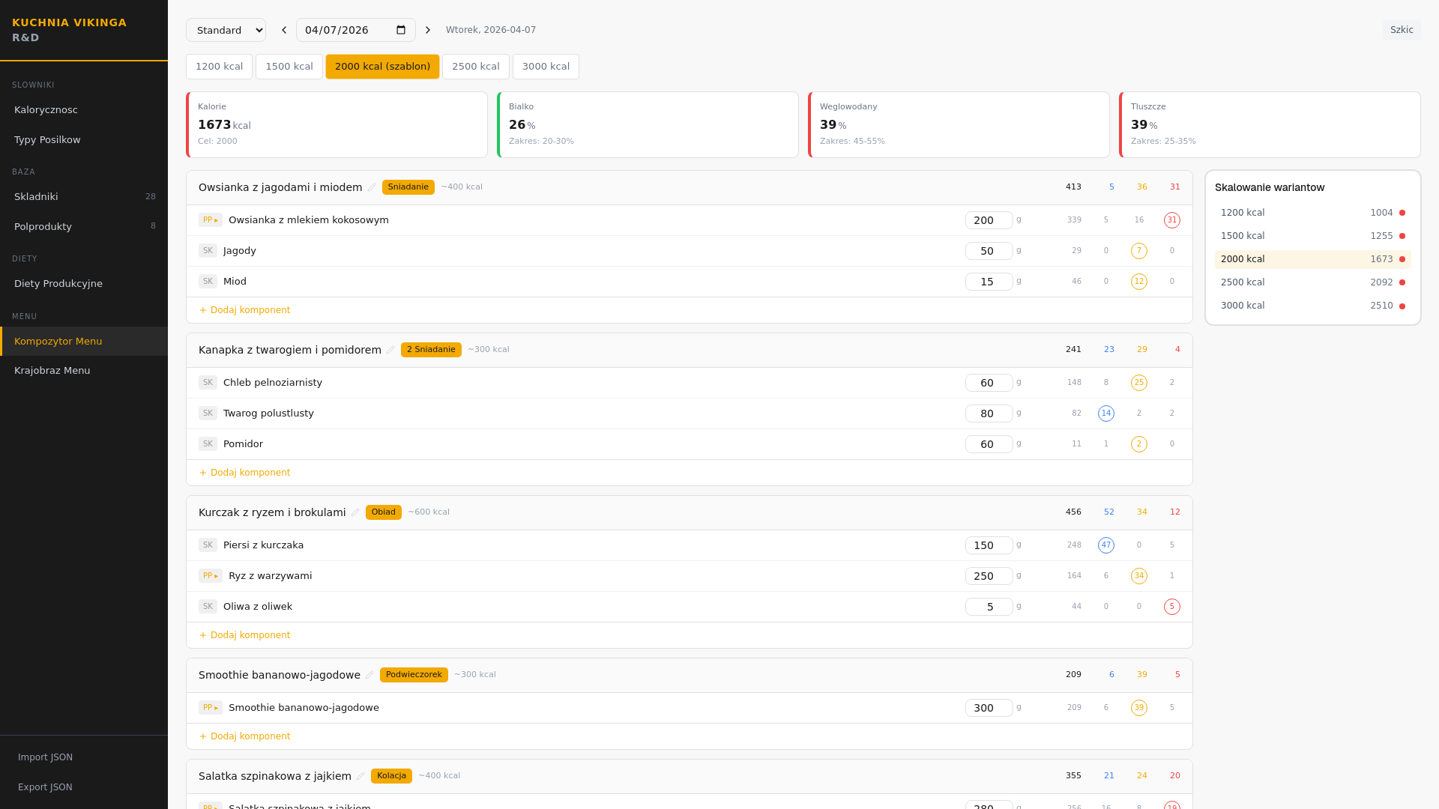Go to next day arrow
Image resolution: width=1439 pixels, height=809 pixels.
click(x=428, y=30)
